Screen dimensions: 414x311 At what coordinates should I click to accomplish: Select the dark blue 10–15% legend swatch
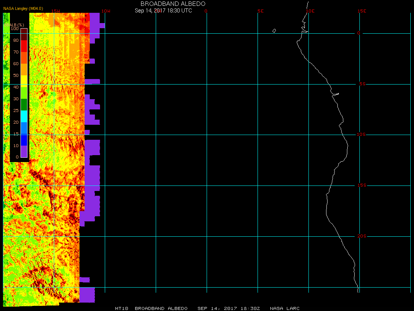tap(23, 140)
